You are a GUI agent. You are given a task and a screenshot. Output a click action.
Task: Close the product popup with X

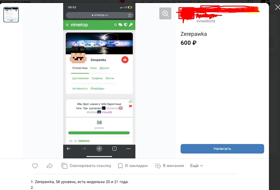[277, 7]
